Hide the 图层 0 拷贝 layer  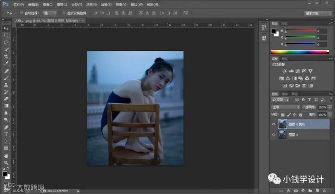(273, 125)
